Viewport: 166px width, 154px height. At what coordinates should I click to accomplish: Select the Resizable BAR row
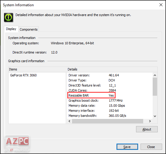pos(110,95)
